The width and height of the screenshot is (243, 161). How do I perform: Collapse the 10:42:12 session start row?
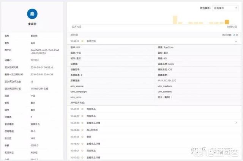[236, 41]
